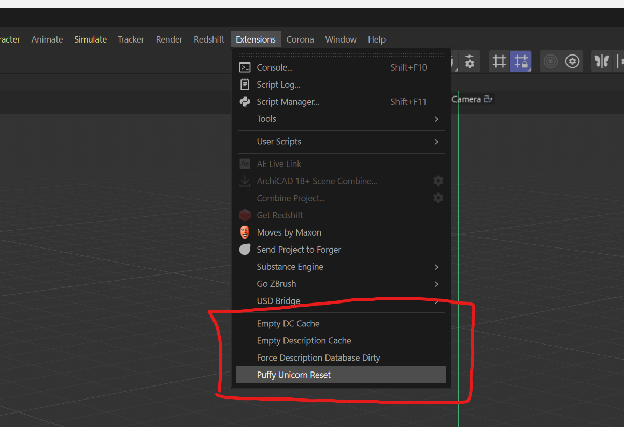Run Empty DC Cache
This screenshot has width=624, height=427.
pyautogui.click(x=341, y=324)
